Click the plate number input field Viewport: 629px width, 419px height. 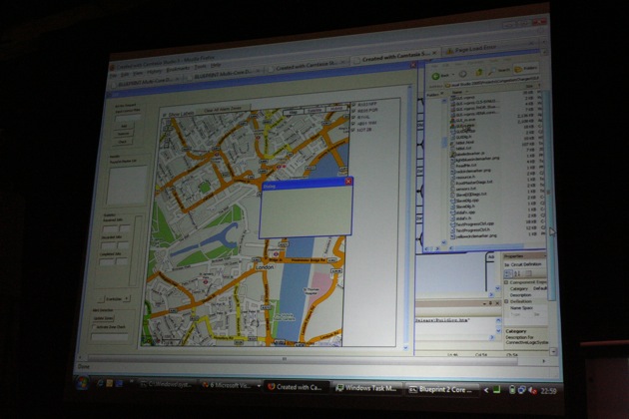click(128, 118)
